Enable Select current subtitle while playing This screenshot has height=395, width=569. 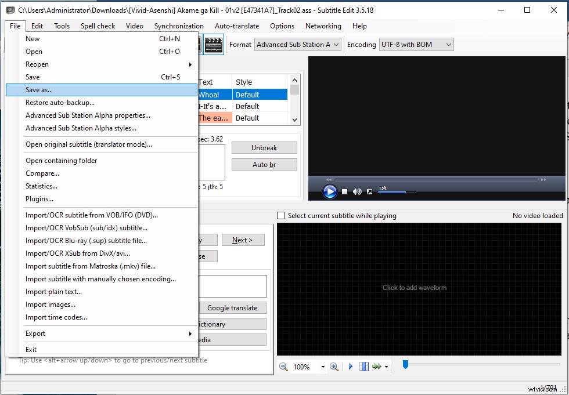pyautogui.click(x=280, y=215)
